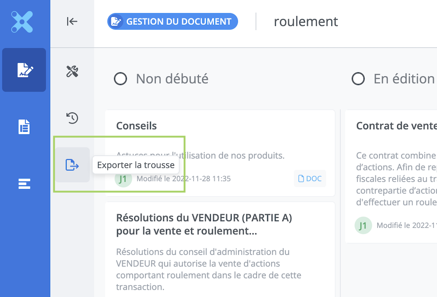Open the history clock icon
This screenshot has height=297, width=437.
(72, 118)
